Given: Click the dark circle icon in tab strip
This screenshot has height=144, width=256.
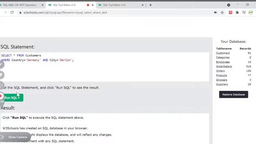Looking at the screenshot, I should (x=228, y=5).
